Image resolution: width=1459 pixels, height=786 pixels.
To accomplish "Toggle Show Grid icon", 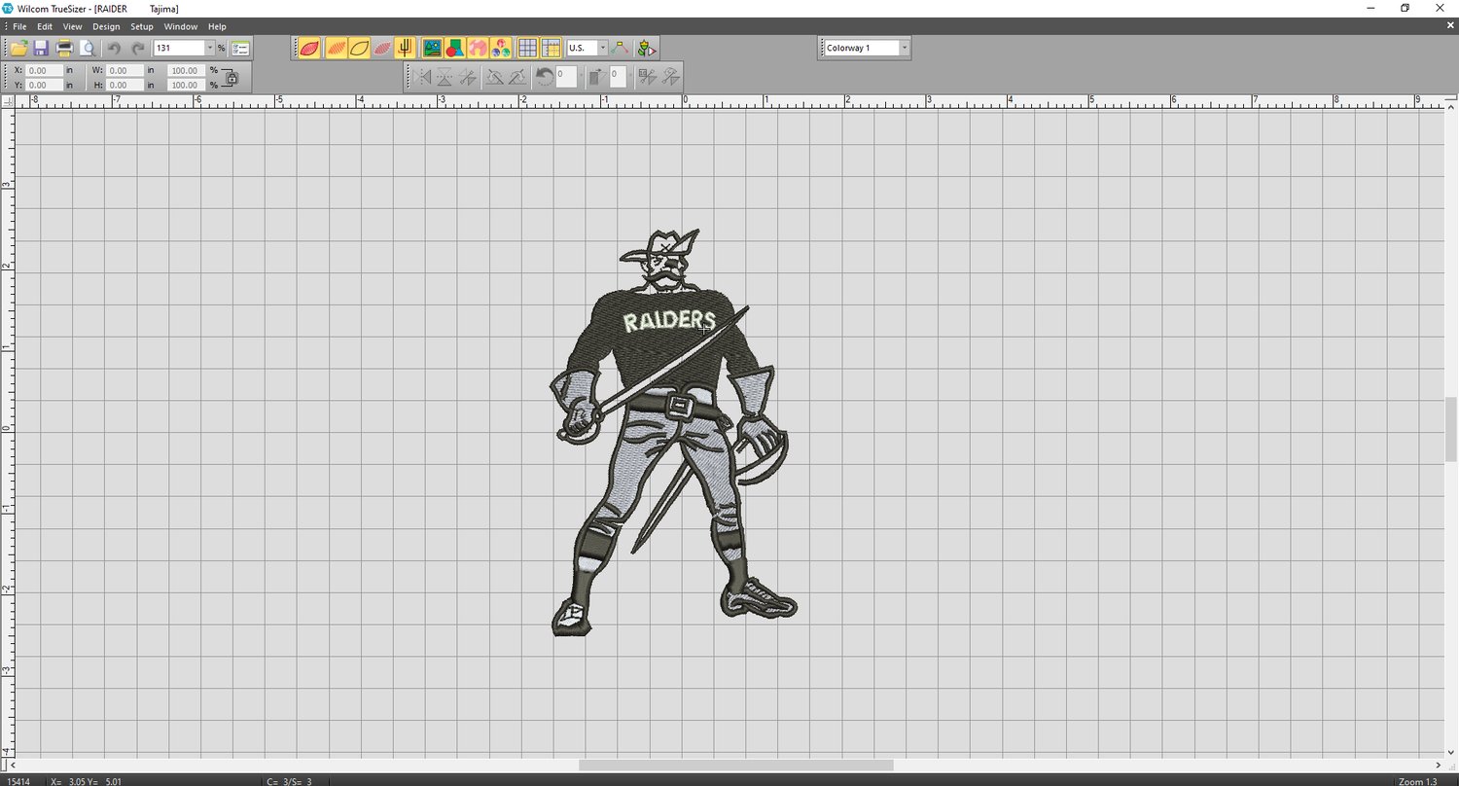I will coord(527,48).
